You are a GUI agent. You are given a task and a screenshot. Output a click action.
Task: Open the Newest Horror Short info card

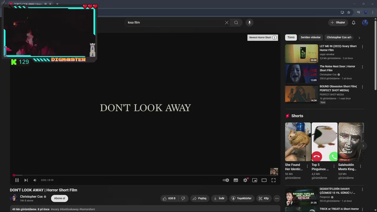pos(263,37)
